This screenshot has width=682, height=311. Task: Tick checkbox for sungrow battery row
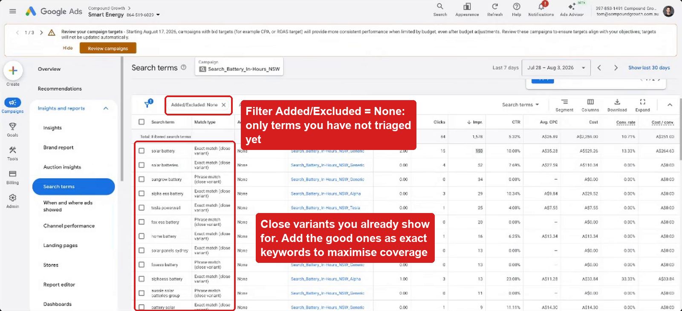[x=142, y=179]
